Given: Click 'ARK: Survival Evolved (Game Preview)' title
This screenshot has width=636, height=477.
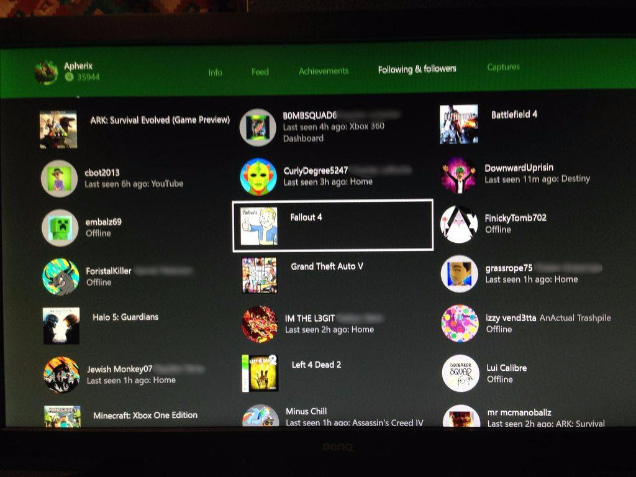Looking at the screenshot, I should [160, 120].
